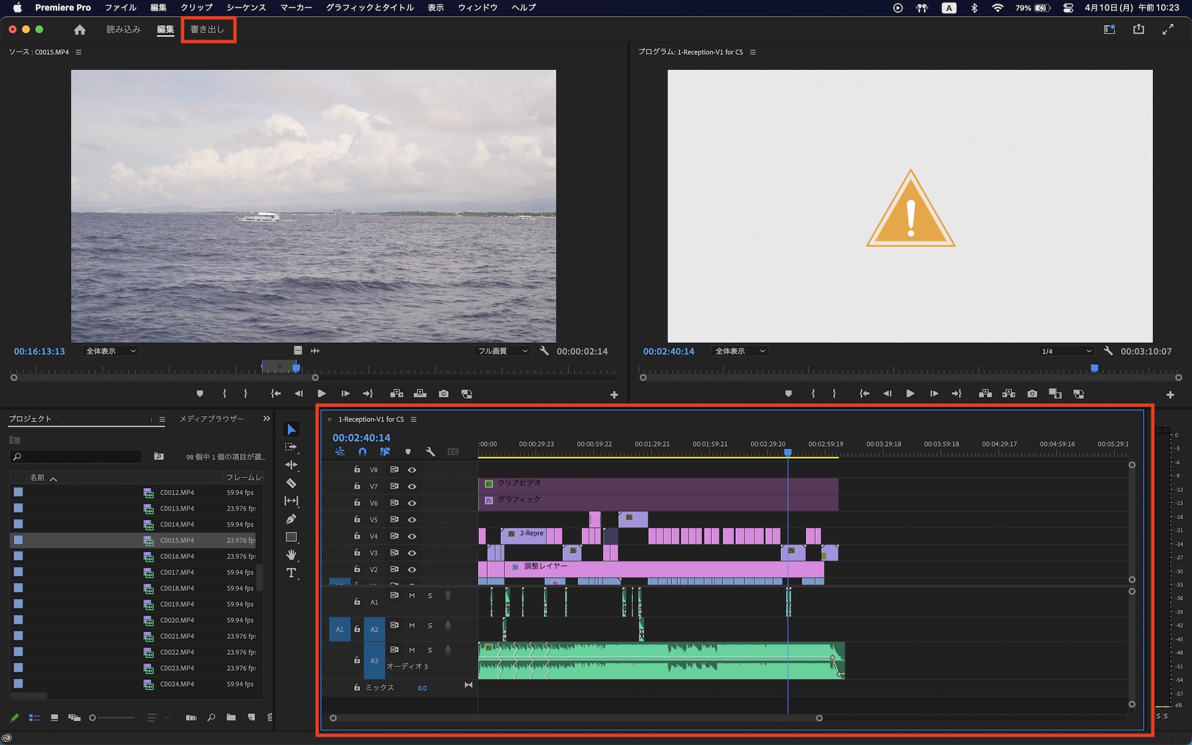Image resolution: width=1192 pixels, height=745 pixels.
Task: Click the Project panel thumbnail zoom slider
Action: [x=93, y=718]
